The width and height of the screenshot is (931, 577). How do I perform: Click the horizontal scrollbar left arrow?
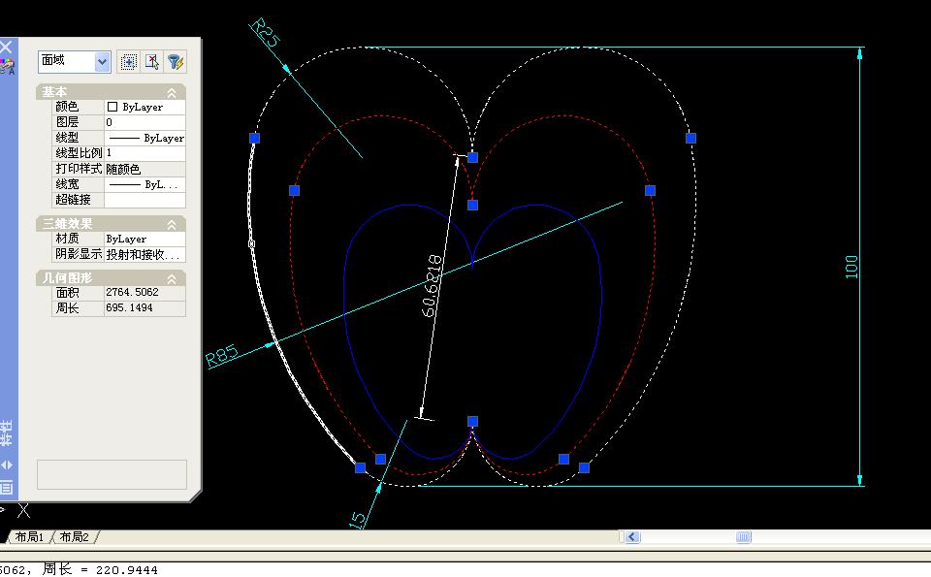[x=631, y=537]
